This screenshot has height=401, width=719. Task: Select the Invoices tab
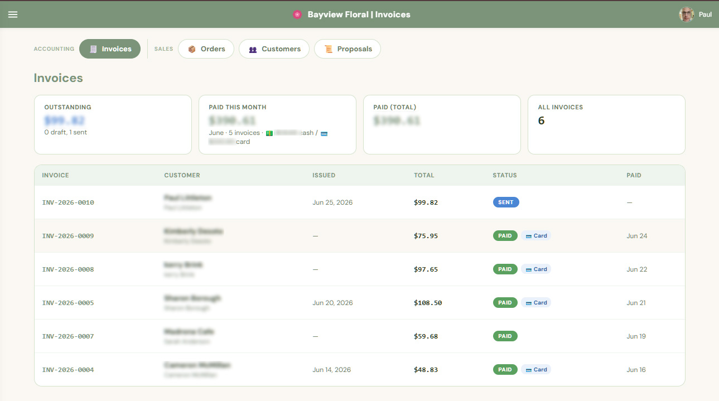tap(110, 49)
